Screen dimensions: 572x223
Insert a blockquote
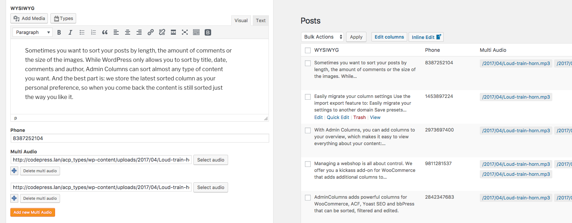pyautogui.click(x=105, y=33)
